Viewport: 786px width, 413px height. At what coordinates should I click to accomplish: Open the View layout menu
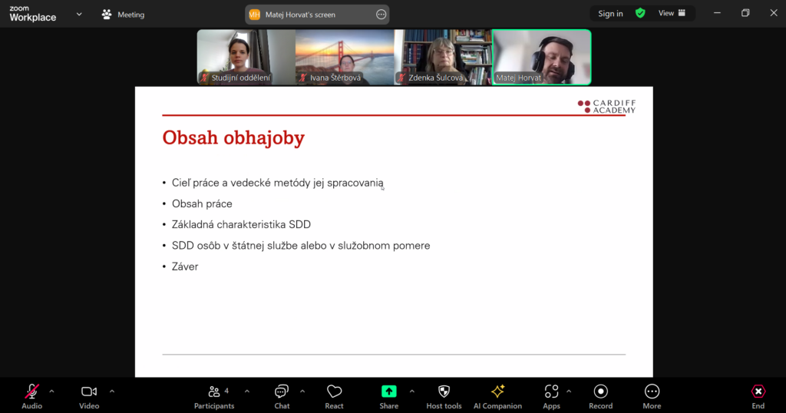672,14
